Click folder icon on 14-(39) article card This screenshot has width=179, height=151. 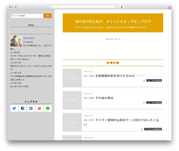click(144, 81)
